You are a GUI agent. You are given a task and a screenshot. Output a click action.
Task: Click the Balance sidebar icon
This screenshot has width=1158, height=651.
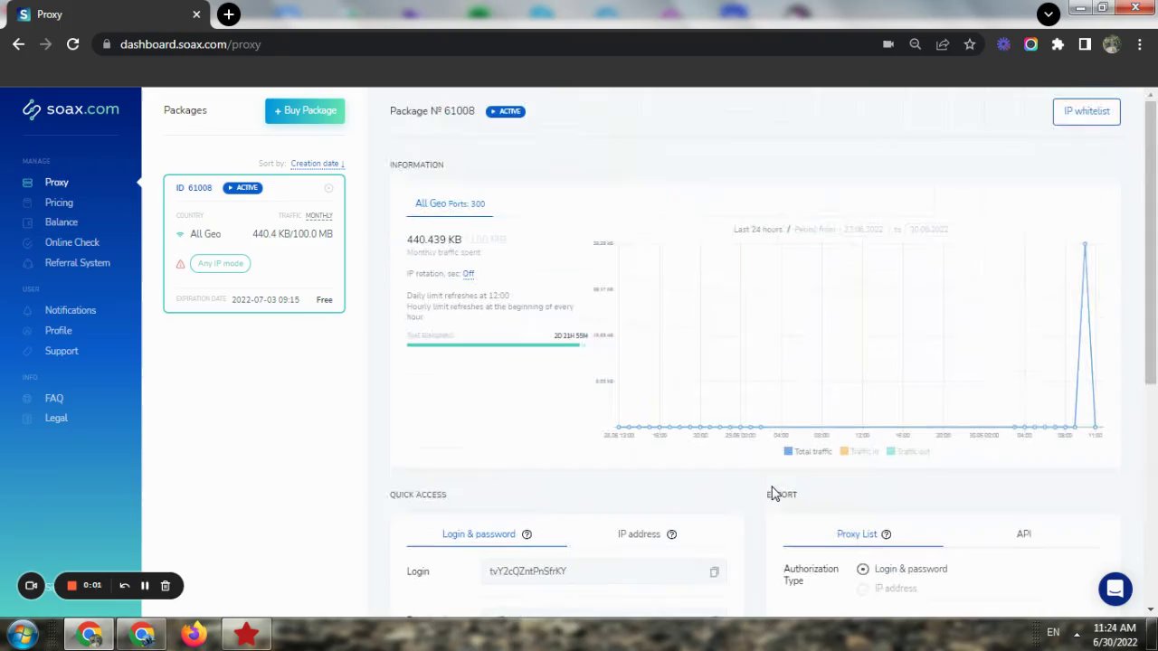click(27, 222)
